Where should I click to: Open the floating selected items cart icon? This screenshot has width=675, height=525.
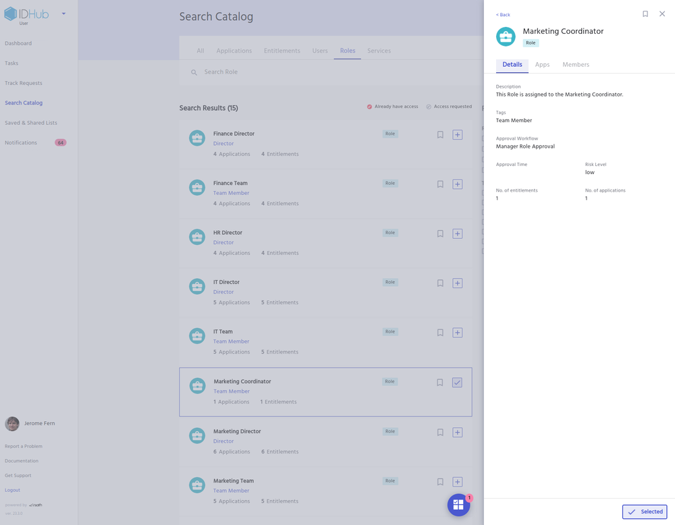(458, 504)
